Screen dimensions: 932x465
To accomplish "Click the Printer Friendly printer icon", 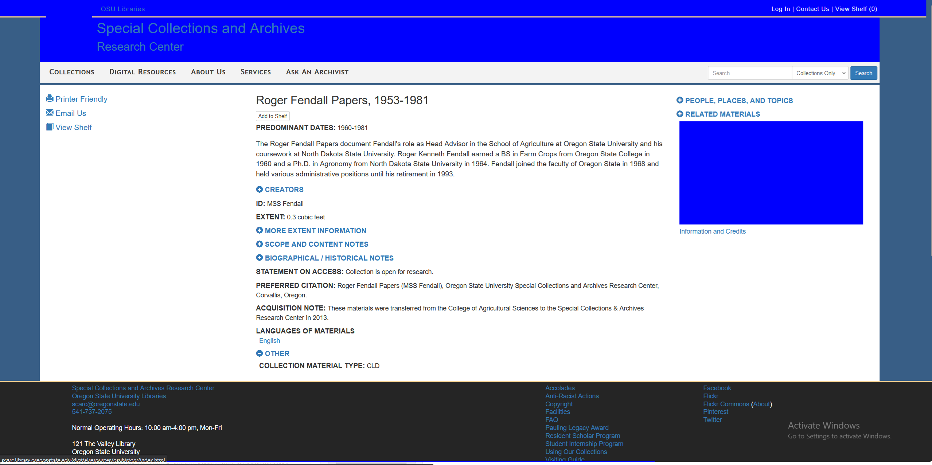I will [50, 98].
